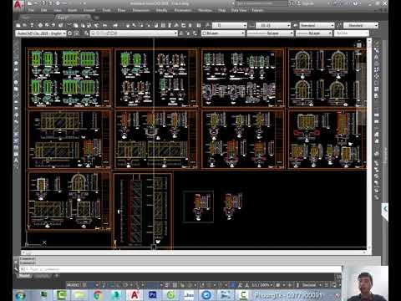Open the annotation scale 1:1 dropdown
Screen dimensions: 401x301
point(261,285)
